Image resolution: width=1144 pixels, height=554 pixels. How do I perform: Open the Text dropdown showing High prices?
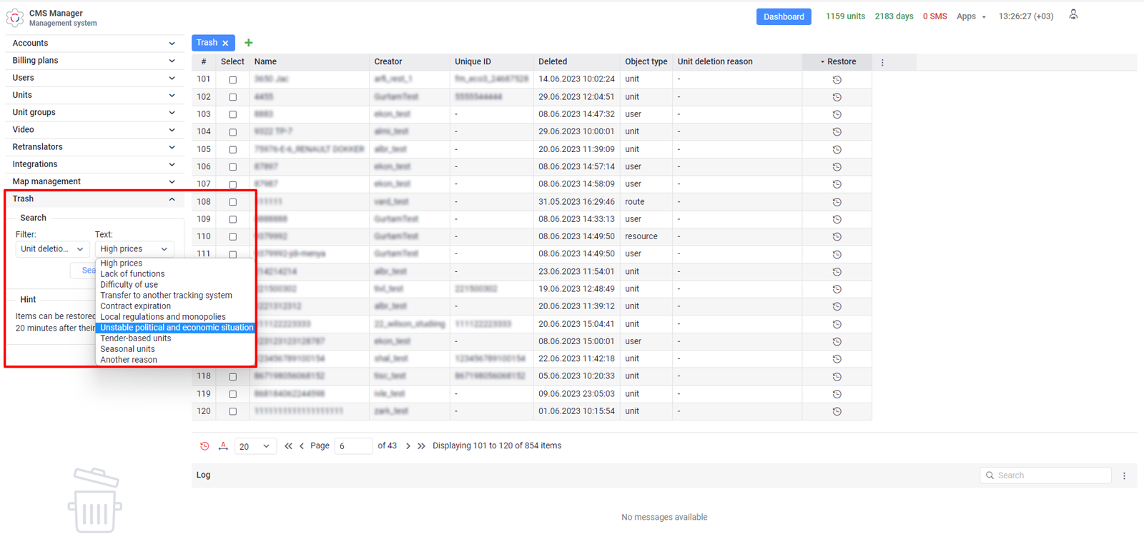coord(134,249)
